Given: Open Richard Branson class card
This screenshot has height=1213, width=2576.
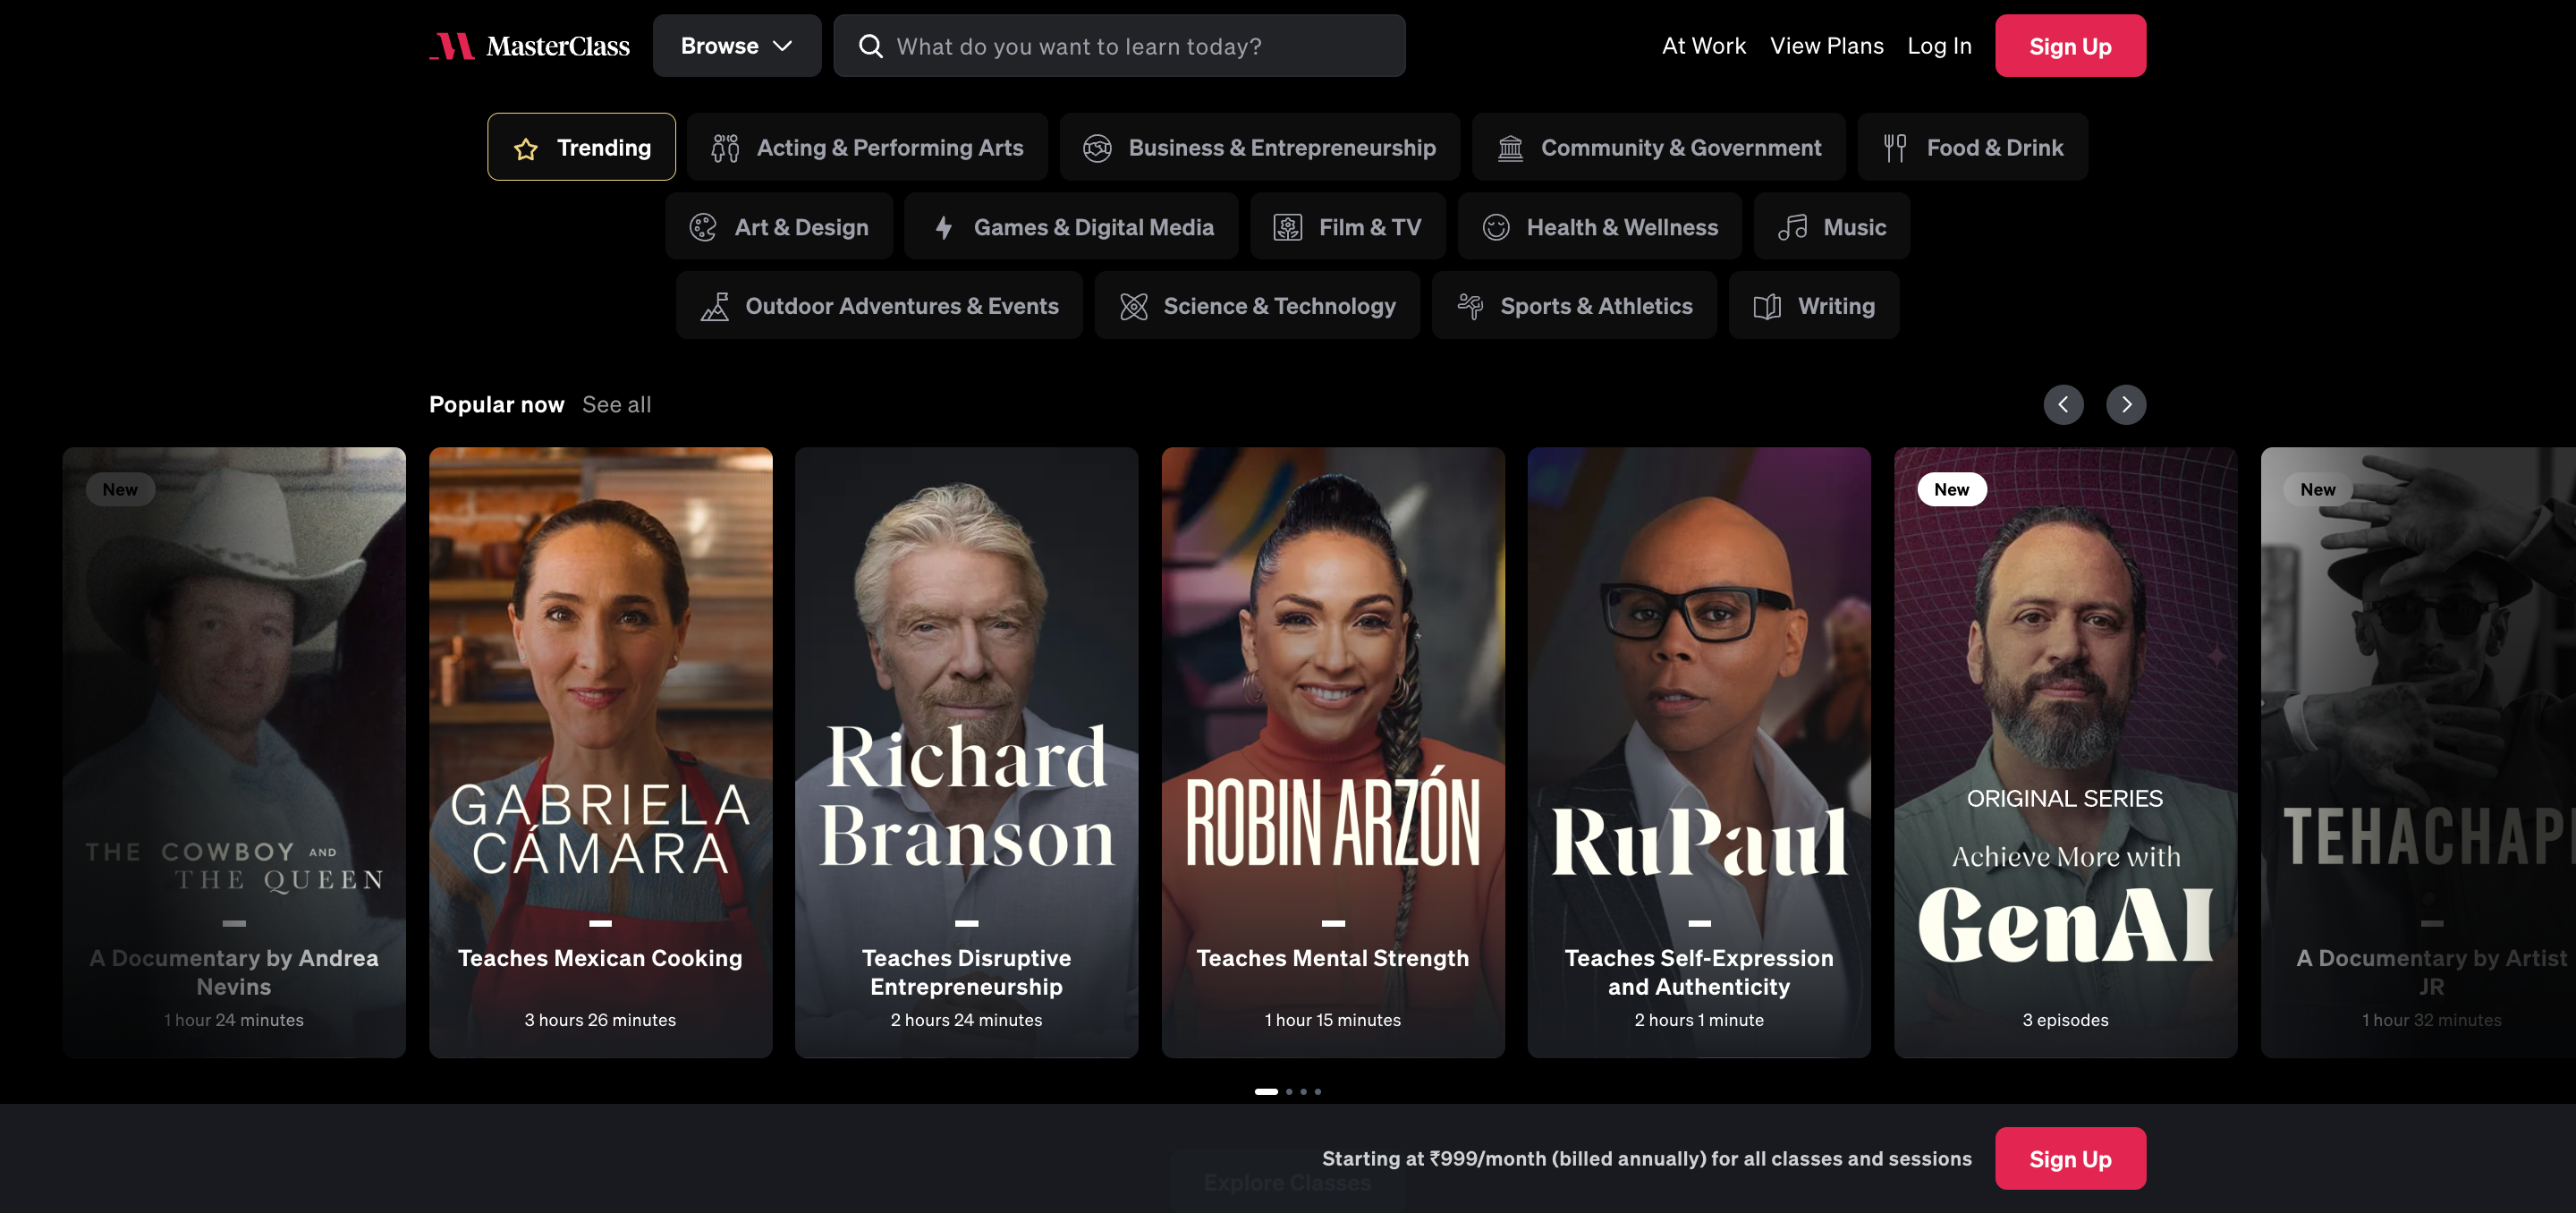Looking at the screenshot, I should click(x=966, y=752).
